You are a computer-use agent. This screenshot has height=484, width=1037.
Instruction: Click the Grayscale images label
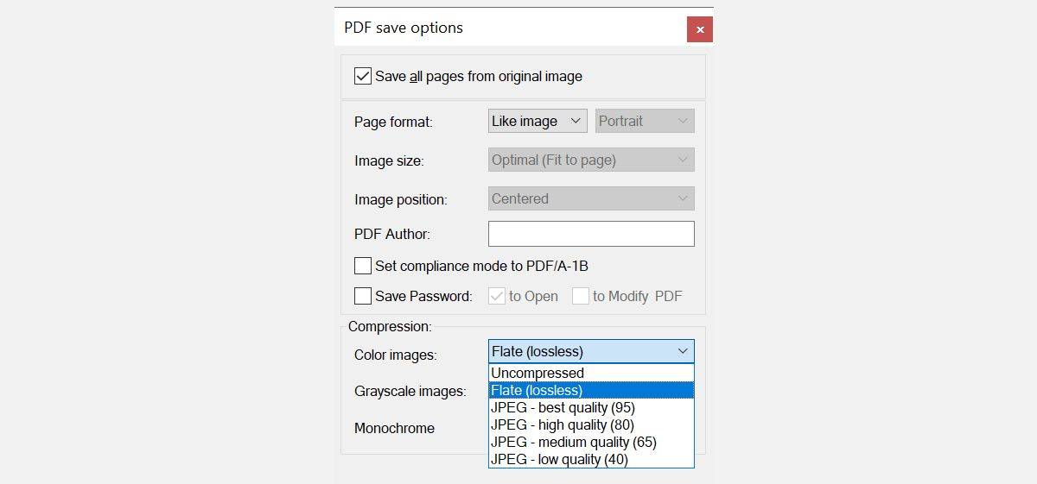click(x=410, y=391)
